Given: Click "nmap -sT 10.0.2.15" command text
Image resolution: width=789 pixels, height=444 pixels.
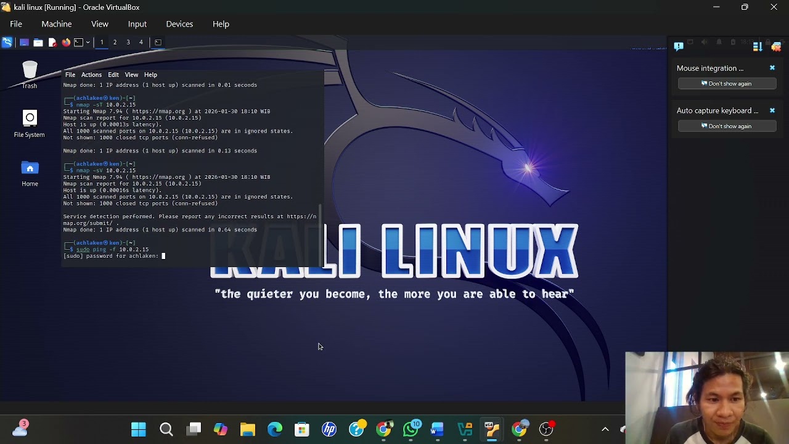Looking at the screenshot, I should pyautogui.click(x=105, y=105).
